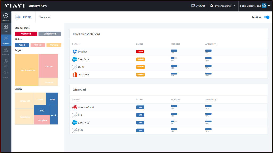Toggle the FILTERS panel icon

18,17
